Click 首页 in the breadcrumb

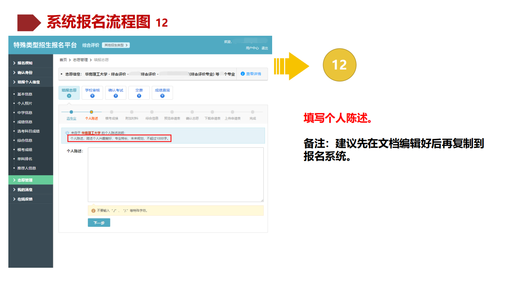click(x=63, y=60)
